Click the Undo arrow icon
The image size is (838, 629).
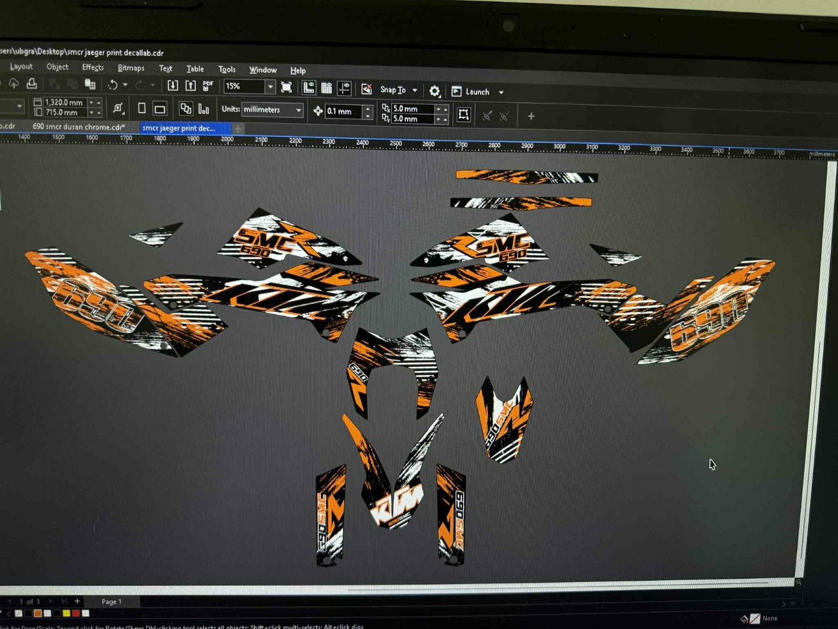(112, 84)
